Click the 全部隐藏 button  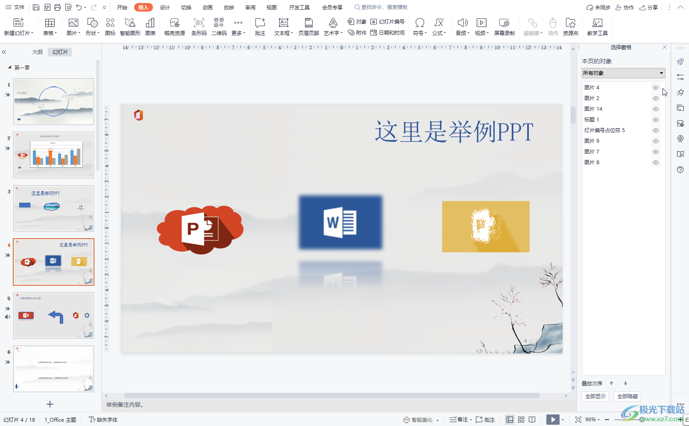[627, 396]
